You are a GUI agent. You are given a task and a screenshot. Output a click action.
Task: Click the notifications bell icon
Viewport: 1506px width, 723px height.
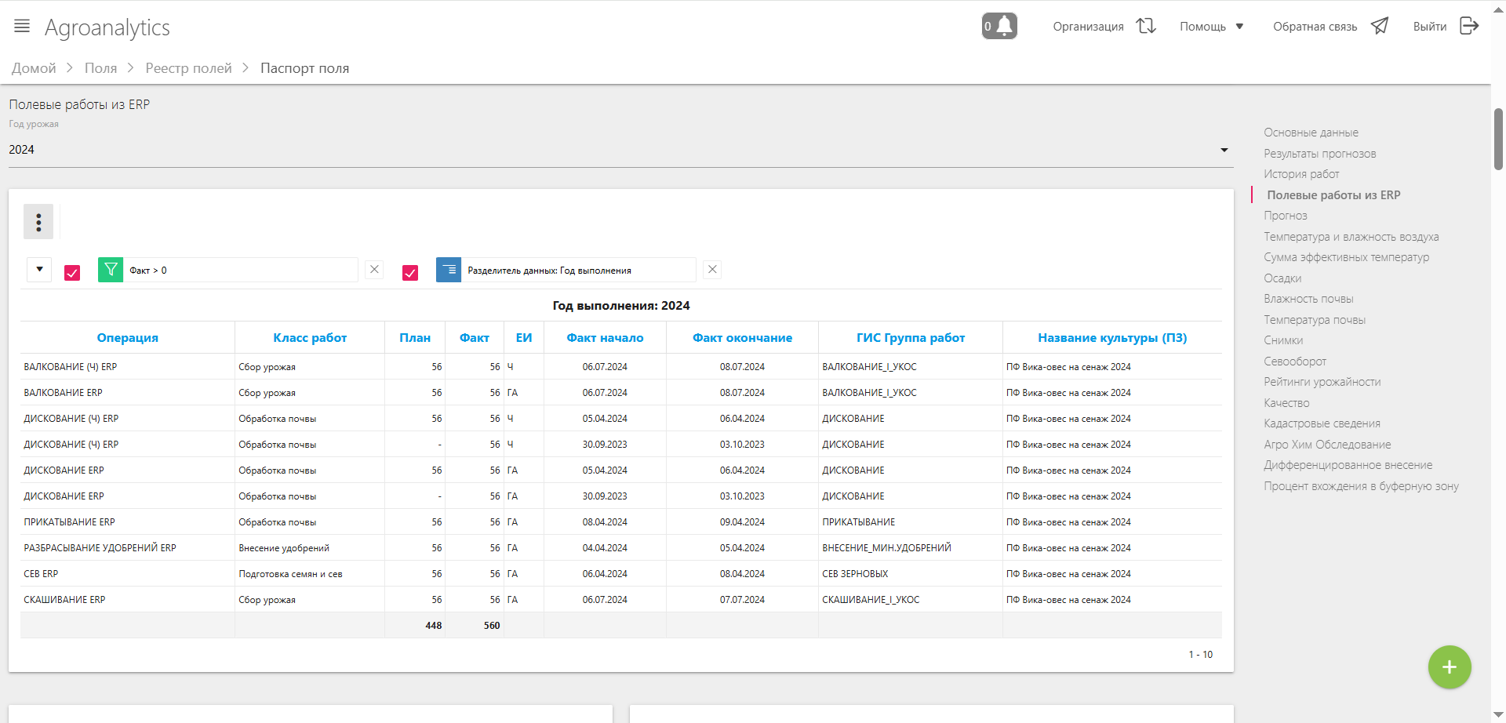[x=999, y=26]
